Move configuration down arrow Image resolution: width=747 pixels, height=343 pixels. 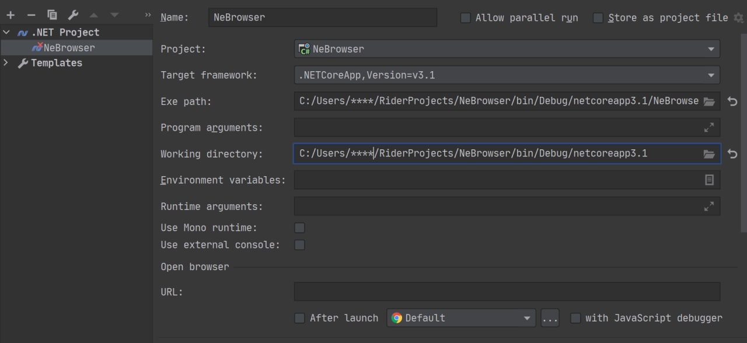click(x=114, y=15)
